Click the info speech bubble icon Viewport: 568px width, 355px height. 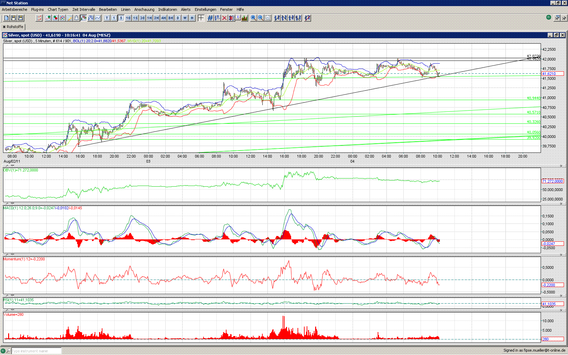coord(238,18)
